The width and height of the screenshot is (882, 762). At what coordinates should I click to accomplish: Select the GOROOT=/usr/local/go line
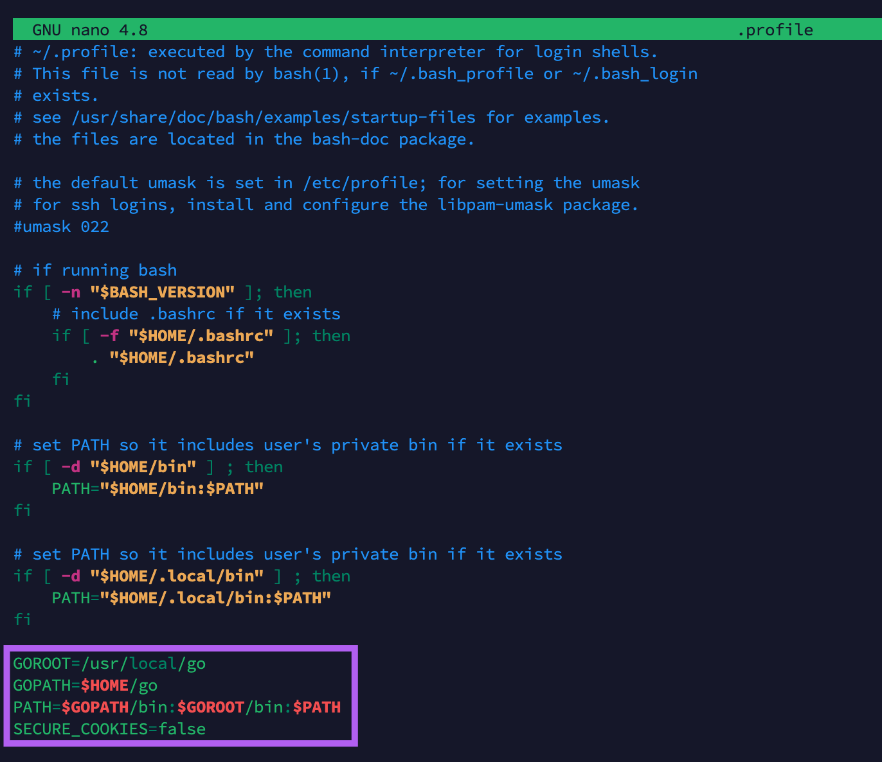[109, 663]
